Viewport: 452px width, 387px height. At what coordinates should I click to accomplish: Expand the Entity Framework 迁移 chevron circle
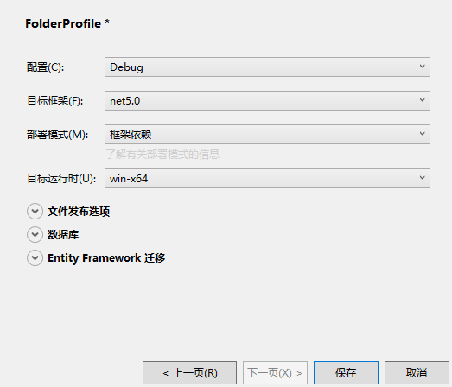point(35,258)
